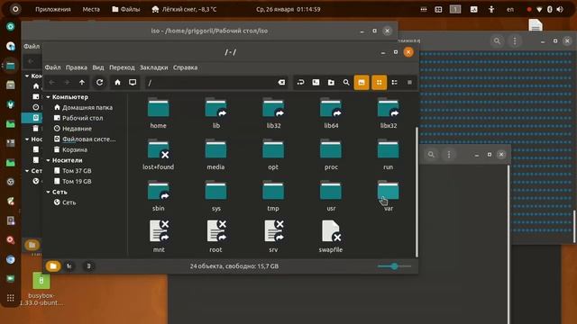This screenshot has width=577, height=324.
Task: Go back with the toolbar back arrow
Action: 52,83
